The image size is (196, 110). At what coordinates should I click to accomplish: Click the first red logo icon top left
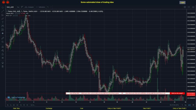click(4, 2)
